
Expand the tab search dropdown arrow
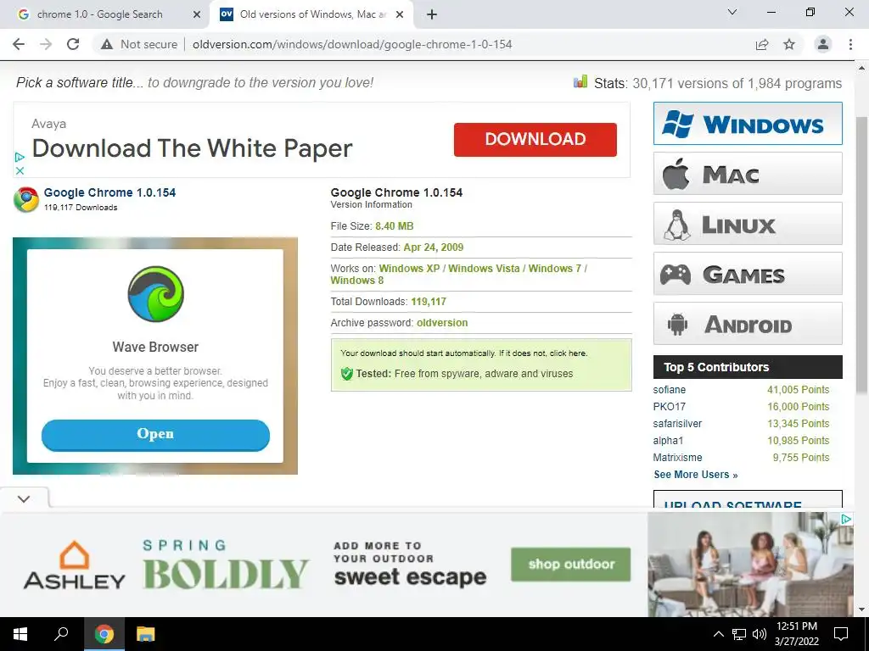(732, 12)
